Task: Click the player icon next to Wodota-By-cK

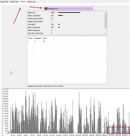Action: point(46,8)
